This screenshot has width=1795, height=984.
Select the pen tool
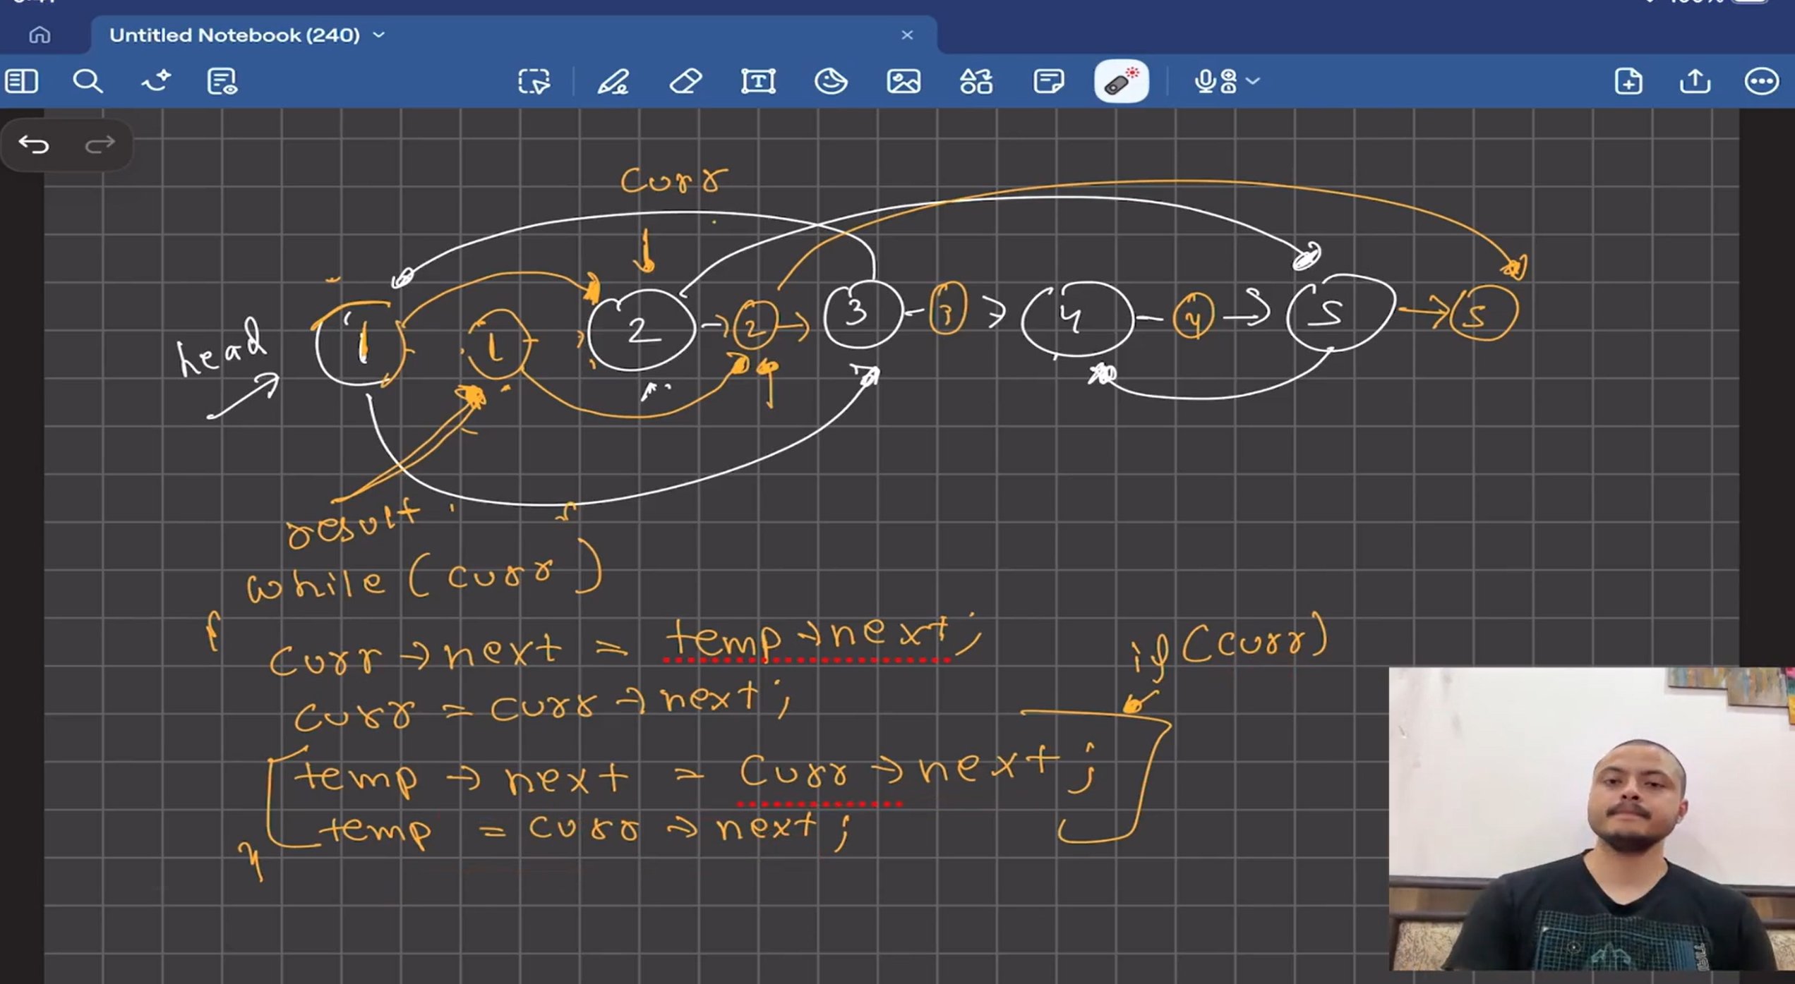coord(613,81)
